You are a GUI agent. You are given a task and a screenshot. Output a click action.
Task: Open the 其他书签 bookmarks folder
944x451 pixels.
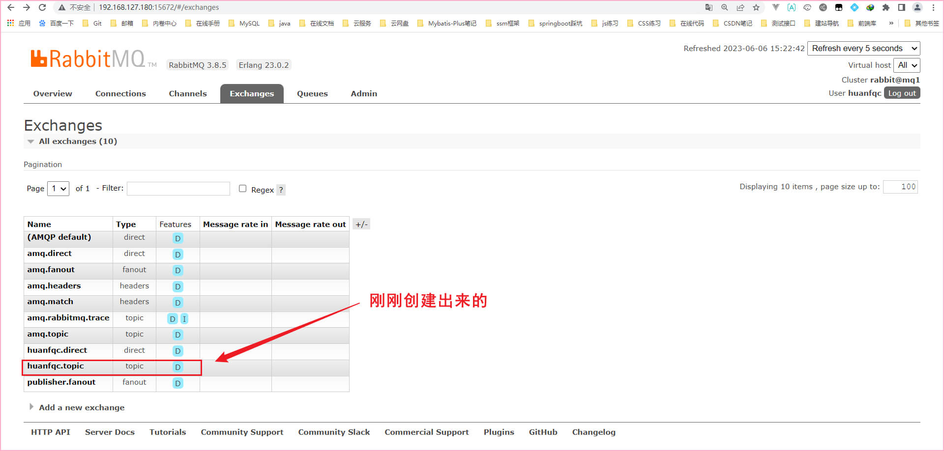click(x=922, y=23)
